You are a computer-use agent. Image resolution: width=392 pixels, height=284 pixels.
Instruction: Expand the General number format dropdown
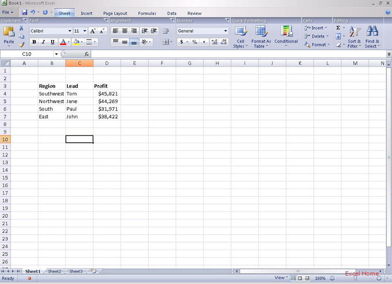coord(225,31)
